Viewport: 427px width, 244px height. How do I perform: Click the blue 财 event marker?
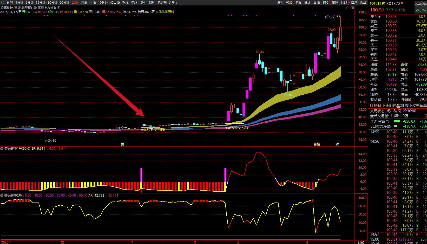[337, 144]
